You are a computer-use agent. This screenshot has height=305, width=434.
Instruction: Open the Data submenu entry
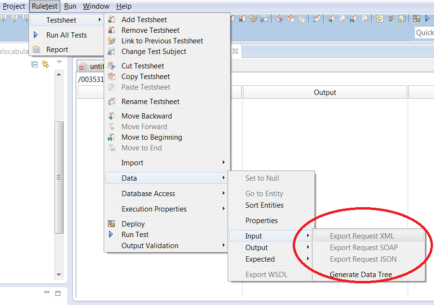167,178
